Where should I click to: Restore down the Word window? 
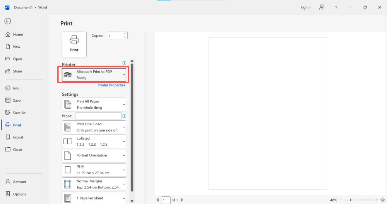[365, 7]
